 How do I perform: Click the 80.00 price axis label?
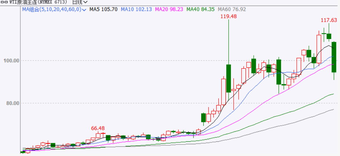(12, 103)
